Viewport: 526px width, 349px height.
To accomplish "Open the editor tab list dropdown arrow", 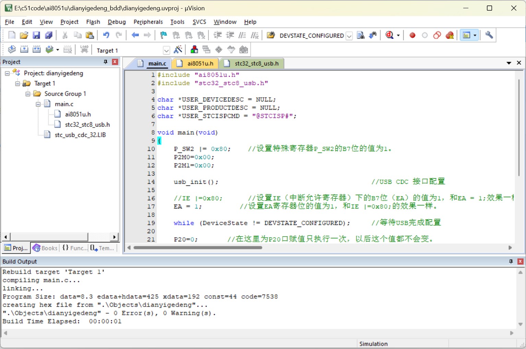I will point(509,63).
